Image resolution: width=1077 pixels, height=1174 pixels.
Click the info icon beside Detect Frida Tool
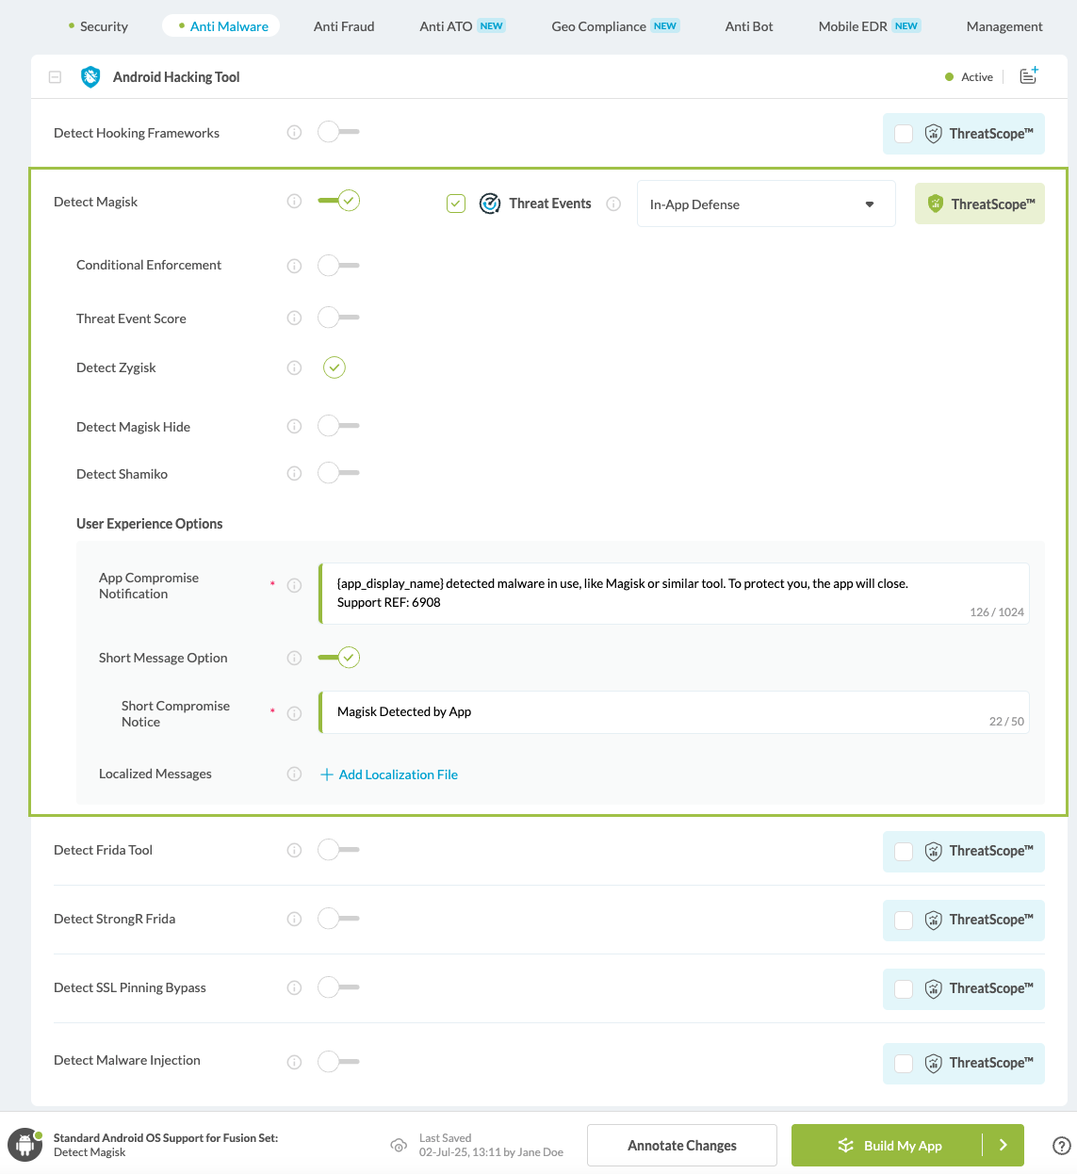tap(293, 850)
